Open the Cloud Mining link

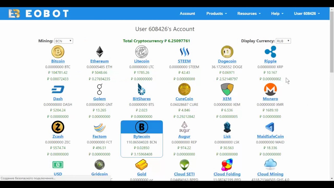[270, 174]
